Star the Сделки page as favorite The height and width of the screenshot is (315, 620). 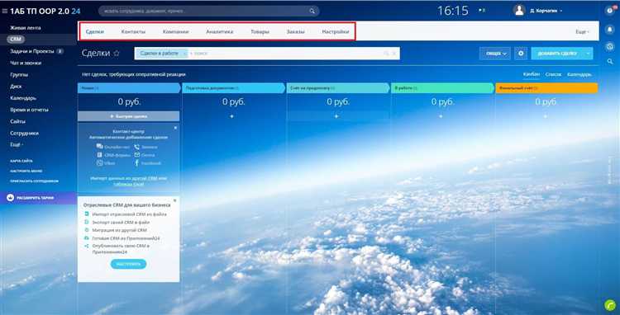[x=117, y=54]
